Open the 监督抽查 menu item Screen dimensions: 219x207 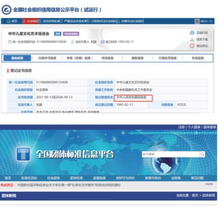(99, 178)
